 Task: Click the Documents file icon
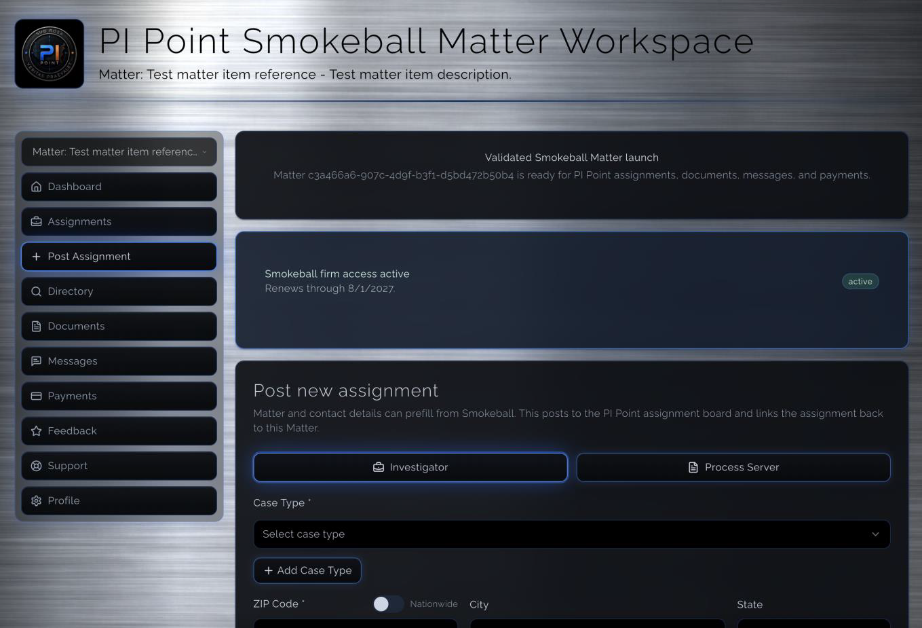click(x=37, y=327)
